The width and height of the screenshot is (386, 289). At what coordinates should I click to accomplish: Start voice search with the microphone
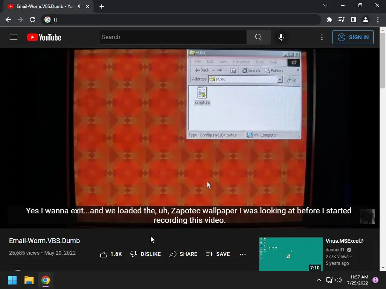pos(281,37)
